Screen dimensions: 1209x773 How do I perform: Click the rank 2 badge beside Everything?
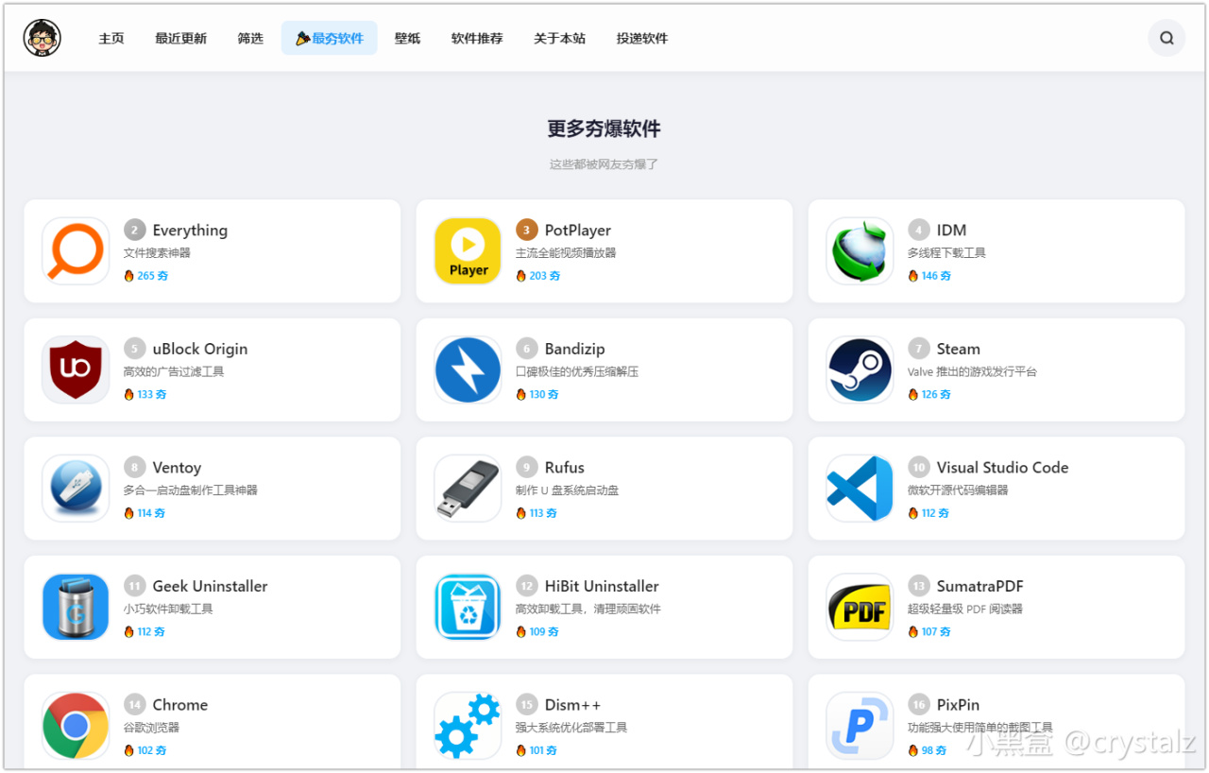pyautogui.click(x=135, y=230)
